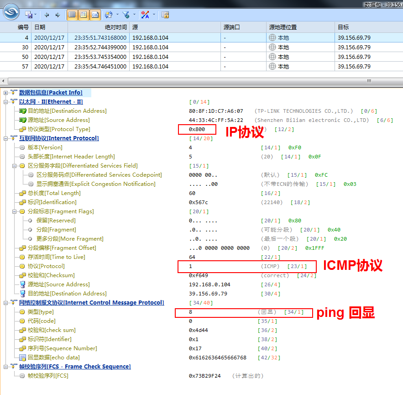Toggle the packet list view button

[72, 15]
